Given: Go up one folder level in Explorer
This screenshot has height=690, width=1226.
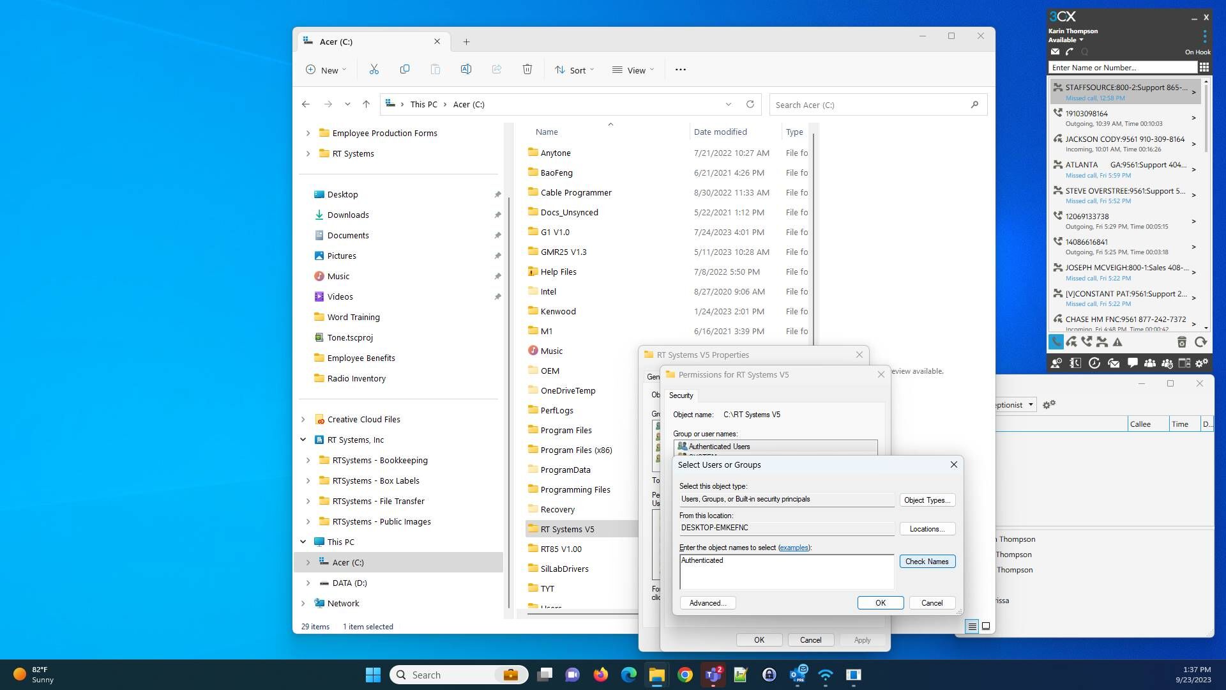Looking at the screenshot, I should click(x=366, y=104).
